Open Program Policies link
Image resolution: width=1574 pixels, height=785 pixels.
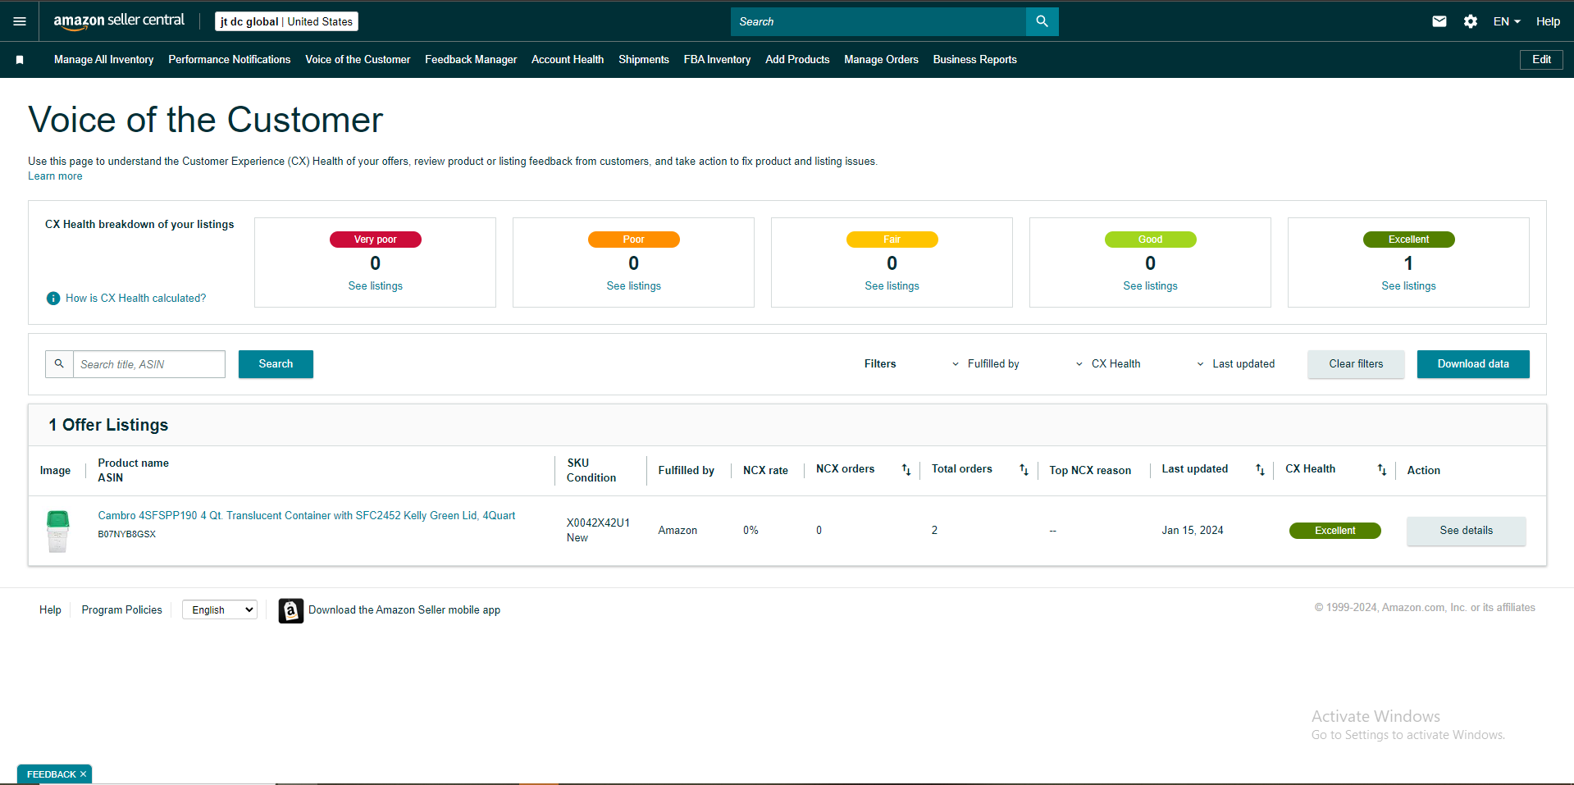coord(122,610)
